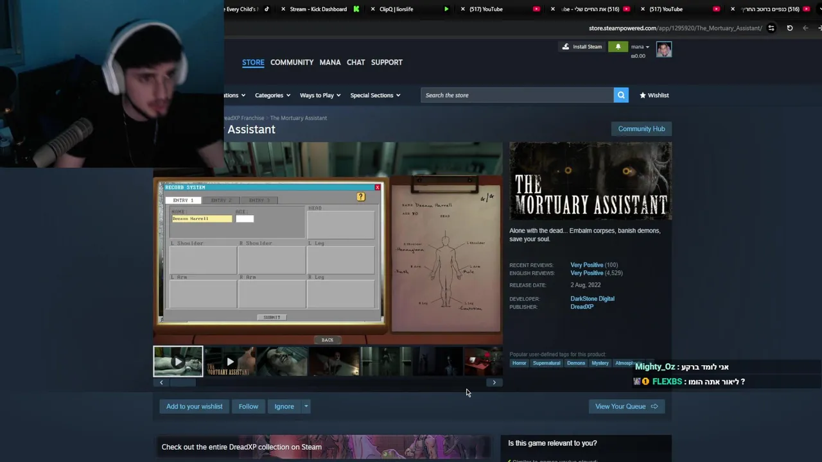Click The Mortuary Assistant breadcrumb link
The image size is (822, 462).
[x=299, y=118]
